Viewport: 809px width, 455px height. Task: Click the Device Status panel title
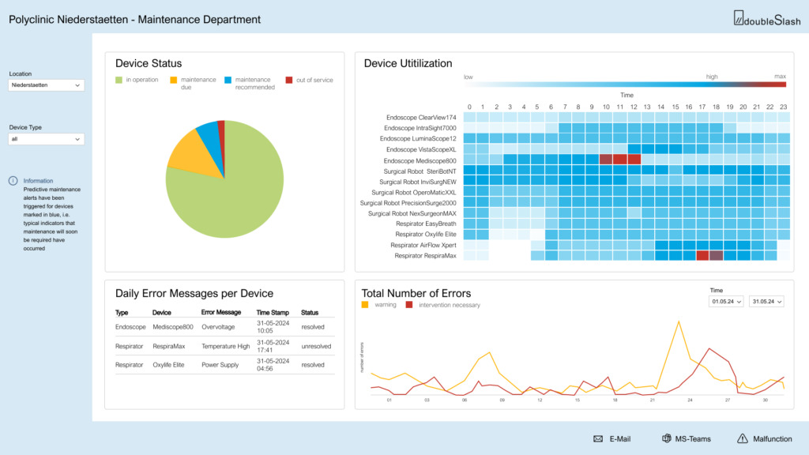pos(149,63)
